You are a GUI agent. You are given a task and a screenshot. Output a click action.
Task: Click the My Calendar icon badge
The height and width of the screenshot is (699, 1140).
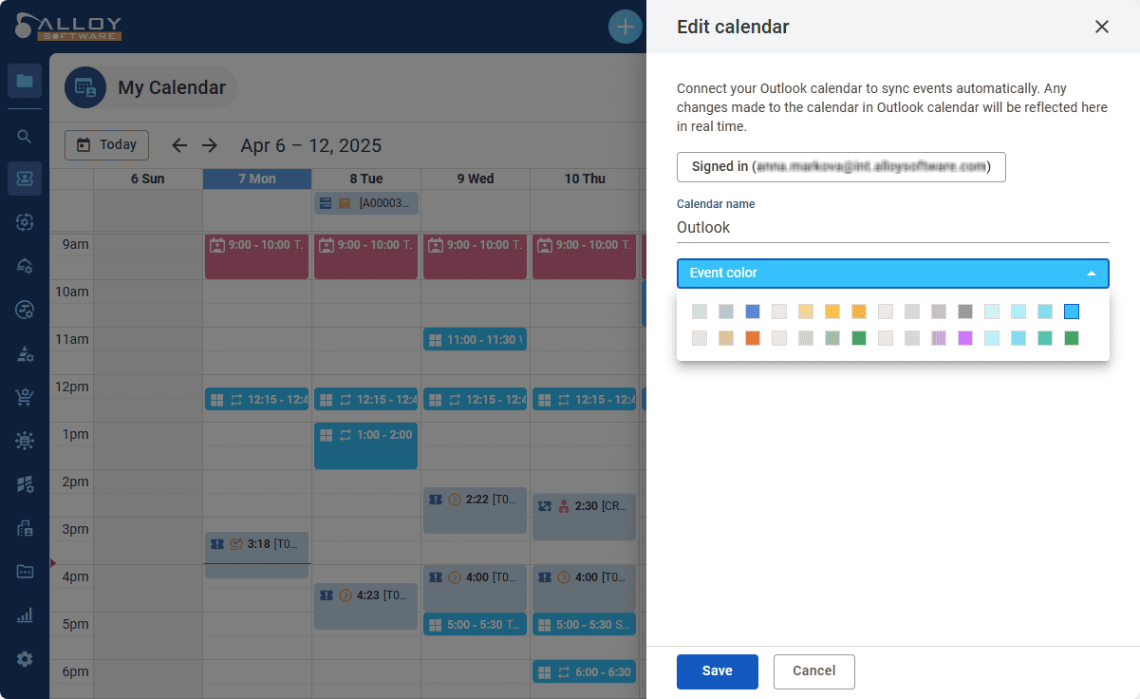(x=85, y=87)
